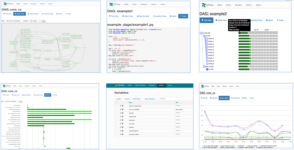This screenshot has height=150, width=294.
Task: Click Run date field in Gantt panel
Action: (x=11, y=102)
